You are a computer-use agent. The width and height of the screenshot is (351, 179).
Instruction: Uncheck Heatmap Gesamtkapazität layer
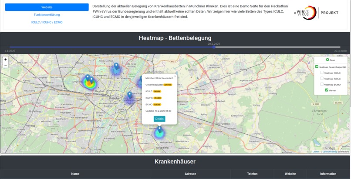click(317, 67)
